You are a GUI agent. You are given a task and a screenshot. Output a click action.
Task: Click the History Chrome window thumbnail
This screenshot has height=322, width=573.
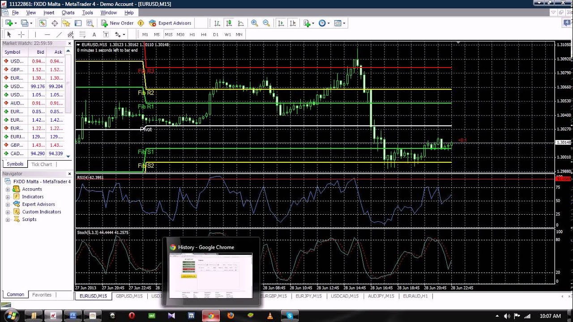coord(210,275)
